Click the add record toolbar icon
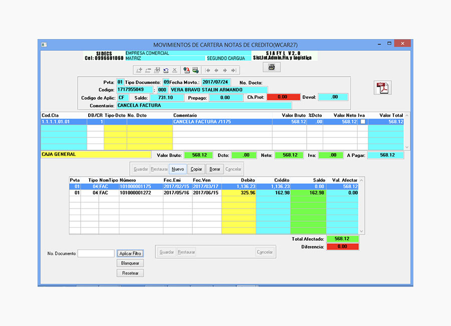This screenshot has width=451, height=326. [139, 70]
